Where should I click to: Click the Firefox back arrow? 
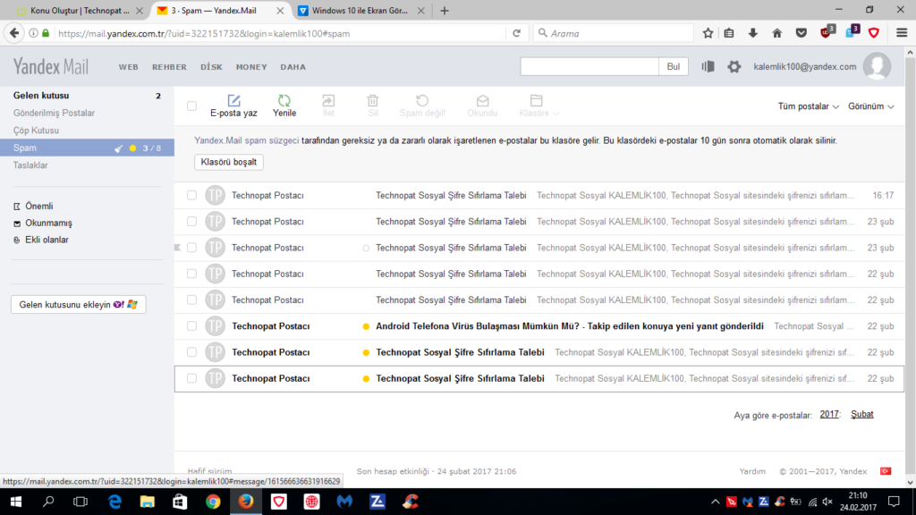point(14,33)
